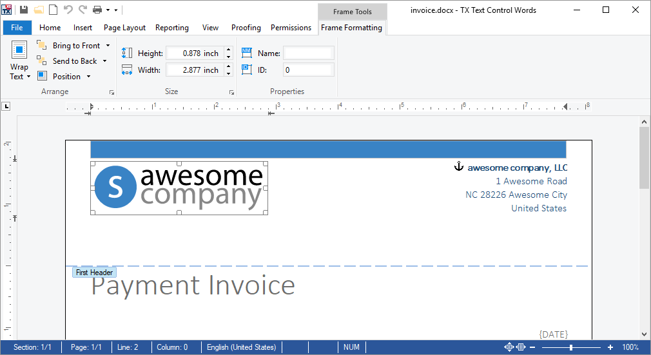651x355 pixels.
Task: Click the fit page view icon
Action: click(509, 347)
